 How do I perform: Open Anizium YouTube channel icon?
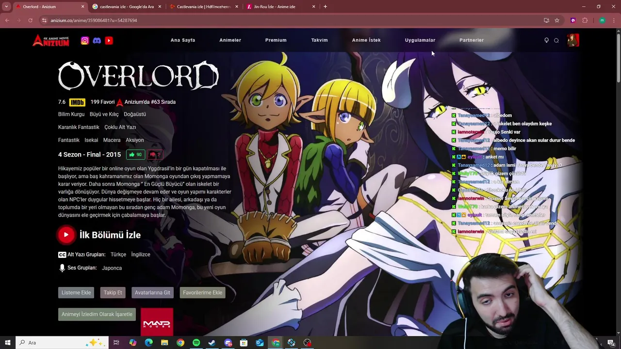click(109, 41)
